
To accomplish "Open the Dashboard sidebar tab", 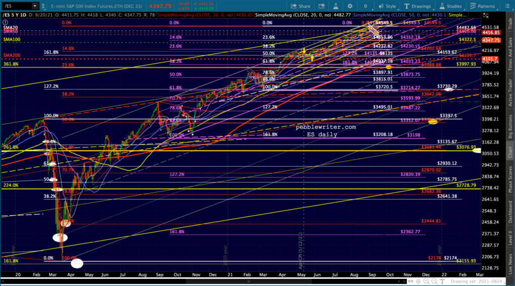I will click(x=510, y=212).
